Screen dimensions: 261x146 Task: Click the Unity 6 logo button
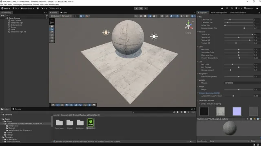pyautogui.click(x=5, y=8)
